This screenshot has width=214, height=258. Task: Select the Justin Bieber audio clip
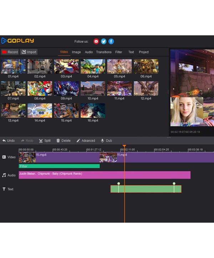[x=105, y=175]
